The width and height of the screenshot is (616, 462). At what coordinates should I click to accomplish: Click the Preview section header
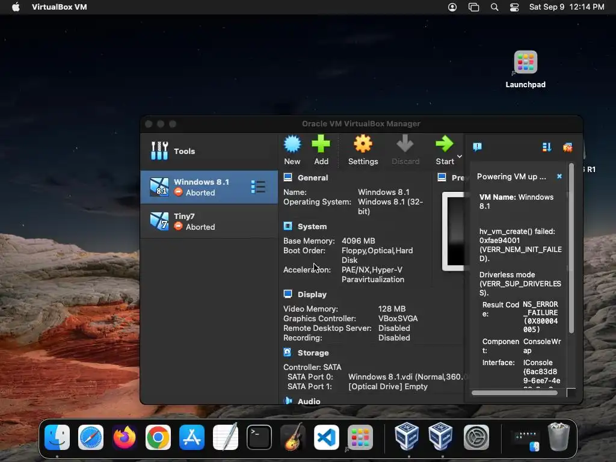tap(451, 177)
